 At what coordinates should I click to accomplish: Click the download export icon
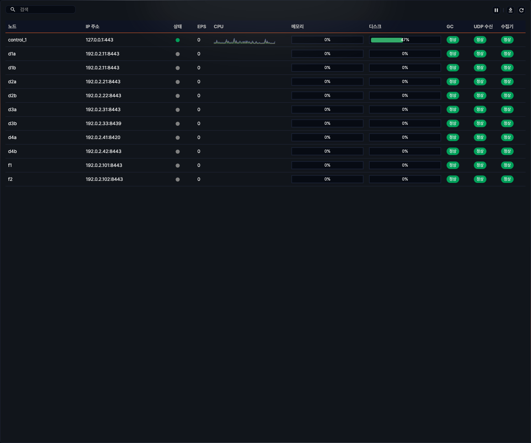pos(510,10)
